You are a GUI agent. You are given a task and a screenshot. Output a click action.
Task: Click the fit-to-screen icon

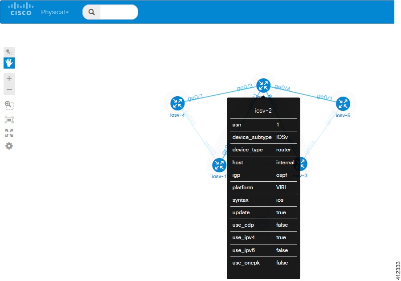pyautogui.click(x=9, y=119)
